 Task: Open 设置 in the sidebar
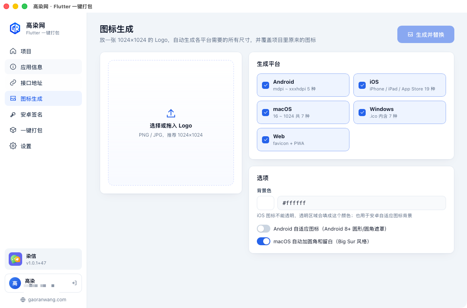pos(43,146)
